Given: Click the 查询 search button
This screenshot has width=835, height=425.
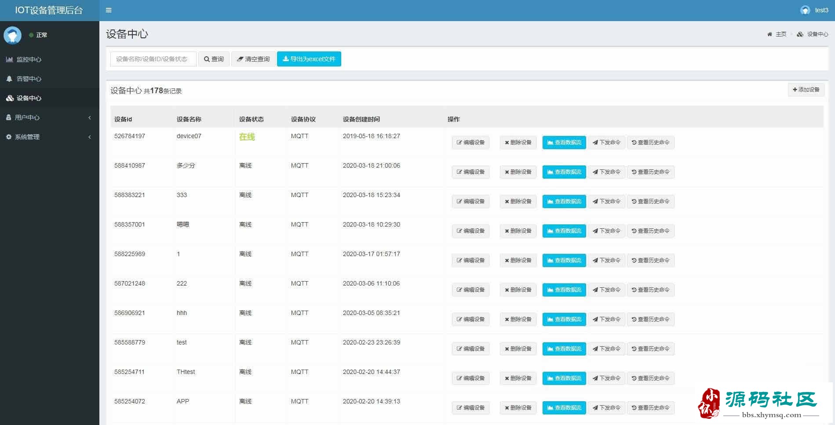Looking at the screenshot, I should click(x=214, y=59).
